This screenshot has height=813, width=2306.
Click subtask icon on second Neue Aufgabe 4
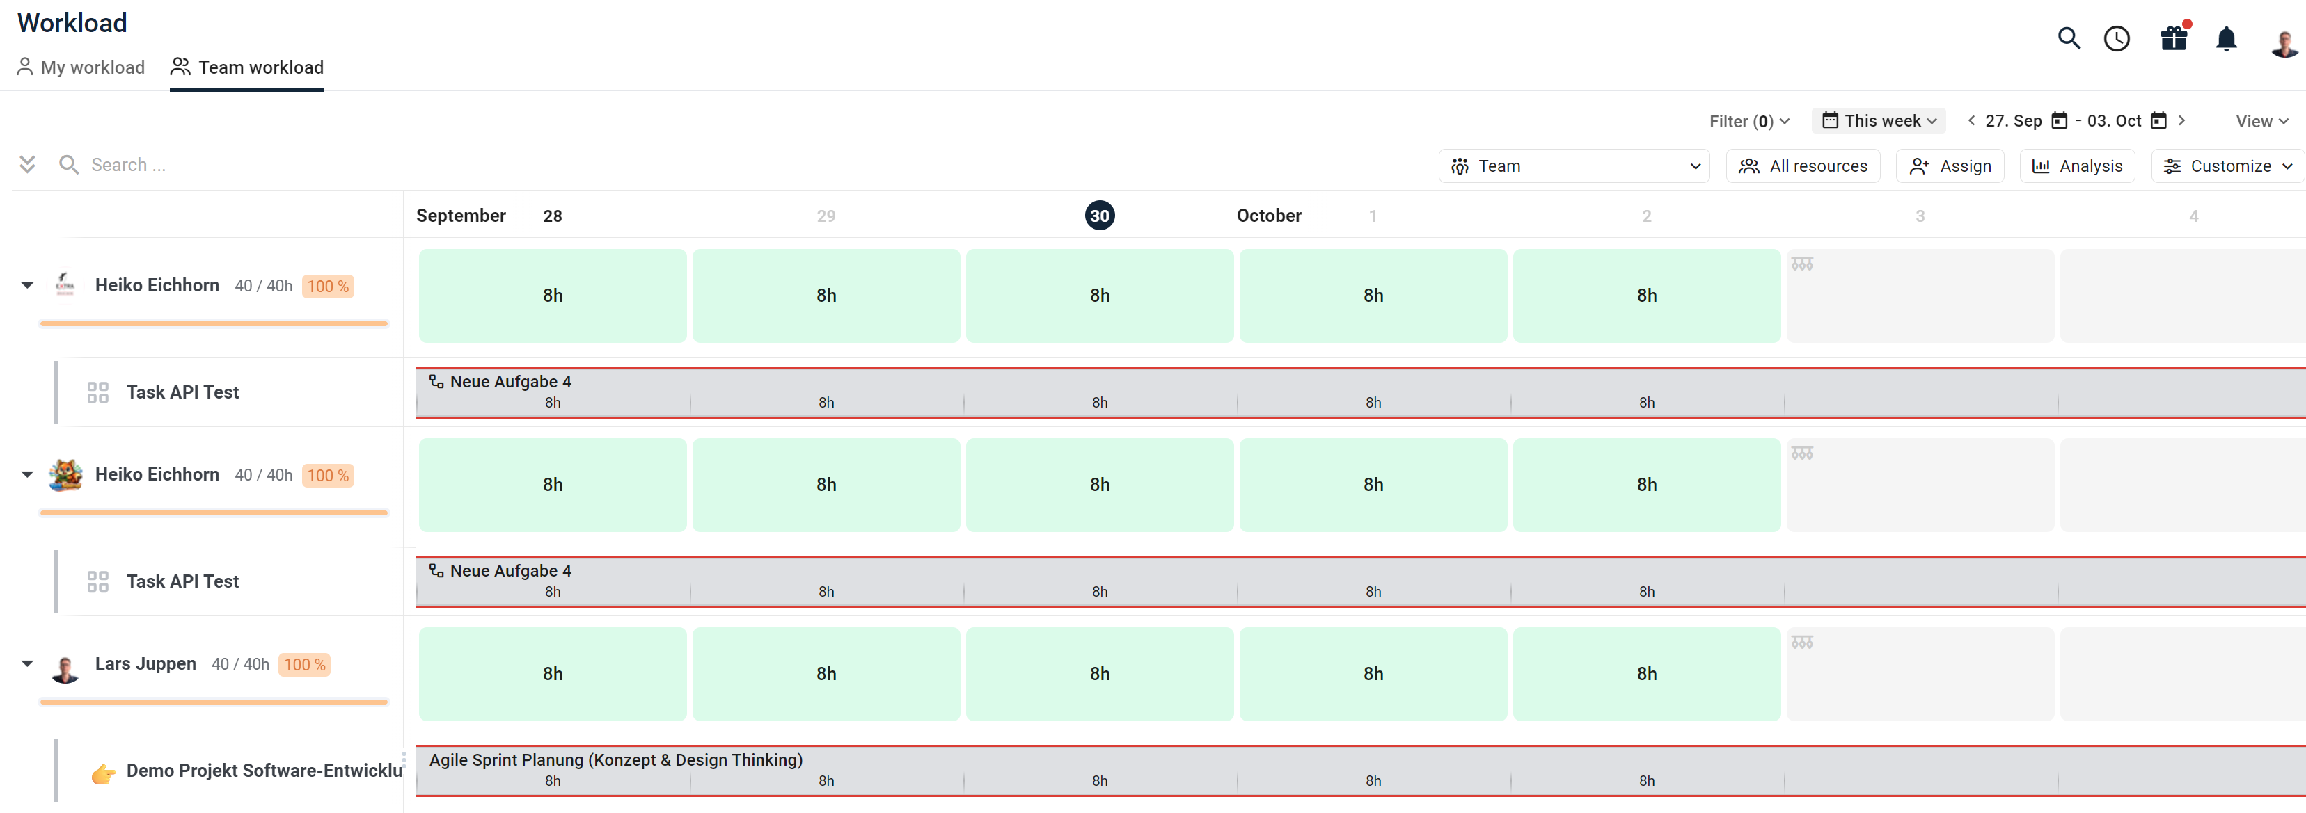436,570
